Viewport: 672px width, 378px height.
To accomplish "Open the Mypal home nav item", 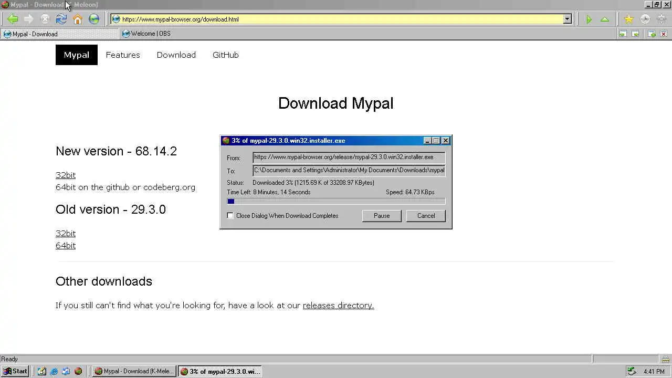I will [x=77, y=55].
